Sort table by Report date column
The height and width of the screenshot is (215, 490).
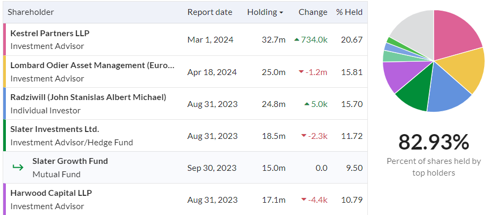210,12
